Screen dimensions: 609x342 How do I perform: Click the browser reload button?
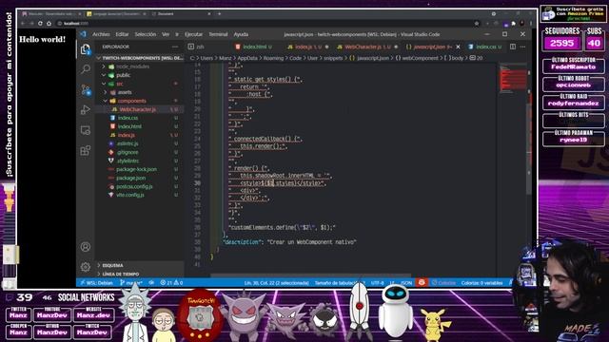coord(40,23)
